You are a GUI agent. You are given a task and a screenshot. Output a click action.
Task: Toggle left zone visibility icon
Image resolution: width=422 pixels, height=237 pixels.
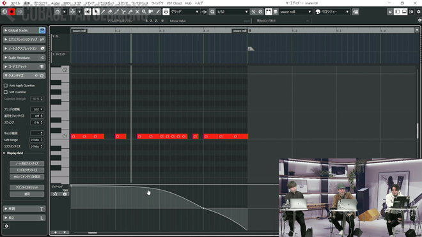(x=397, y=12)
